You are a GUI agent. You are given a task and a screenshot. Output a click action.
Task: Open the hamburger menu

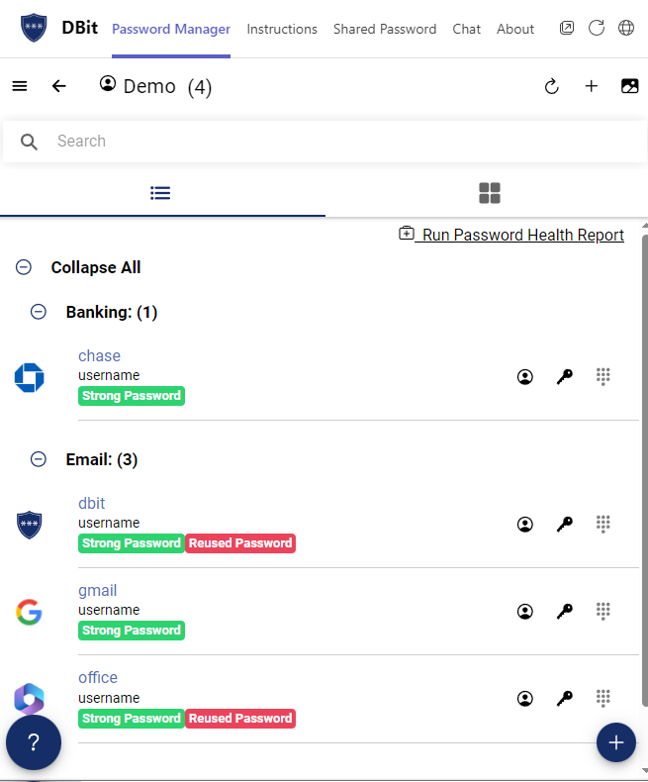(20, 86)
